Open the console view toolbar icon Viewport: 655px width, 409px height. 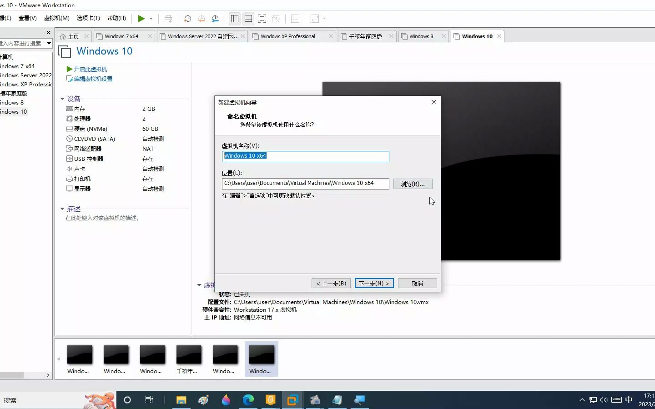click(x=295, y=19)
